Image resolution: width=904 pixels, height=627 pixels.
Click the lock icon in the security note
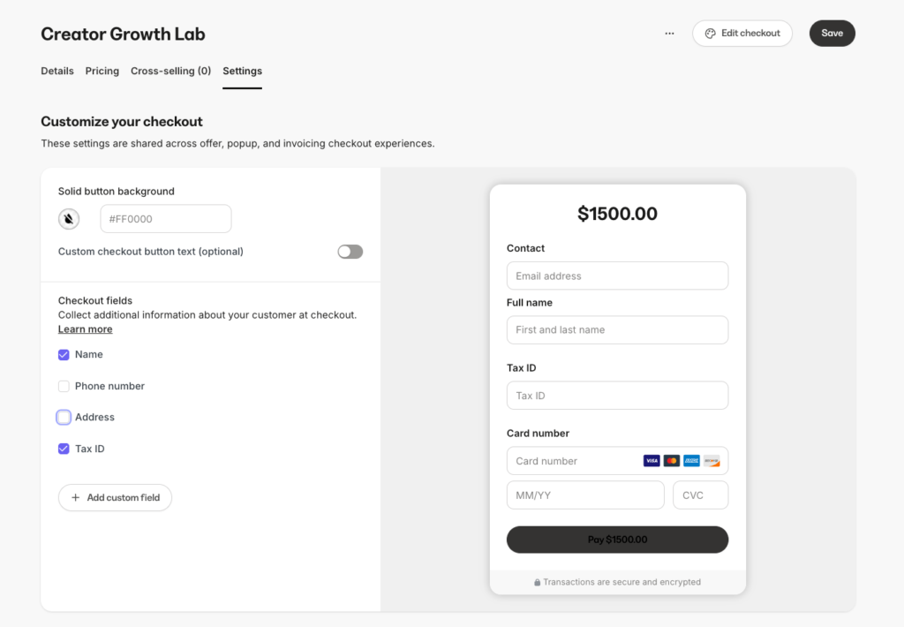(x=538, y=582)
